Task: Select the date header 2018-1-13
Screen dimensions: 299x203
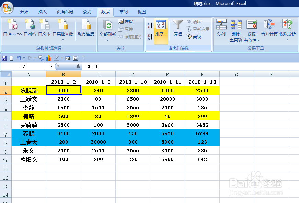Action: tap(202, 82)
